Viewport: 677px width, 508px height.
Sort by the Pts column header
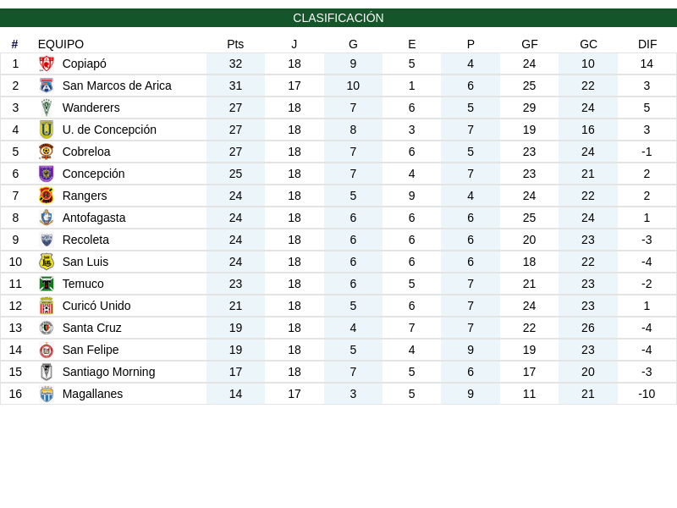235,44
